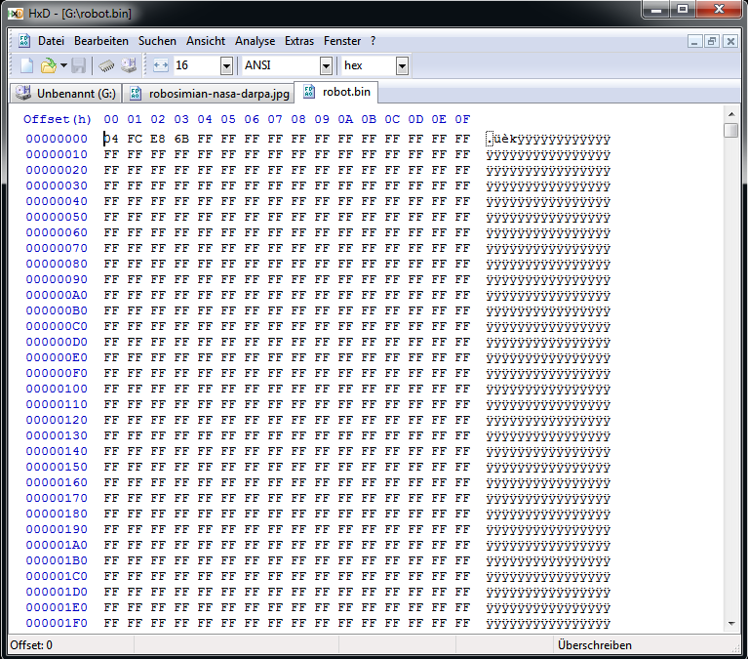Click the Open file folder icon
Viewport: 748px width, 659px height.
(49, 65)
